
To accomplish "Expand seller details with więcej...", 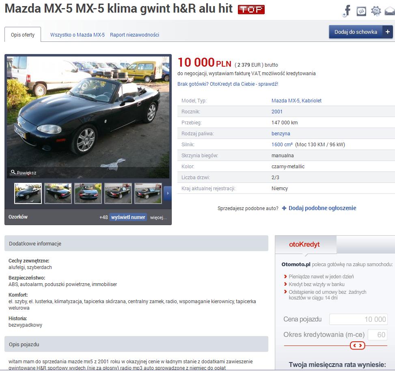I will click(158, 217).
